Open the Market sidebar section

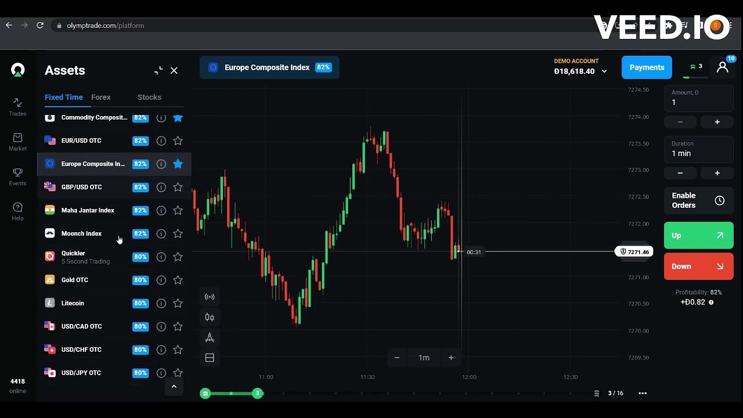(x=17, y=142)
